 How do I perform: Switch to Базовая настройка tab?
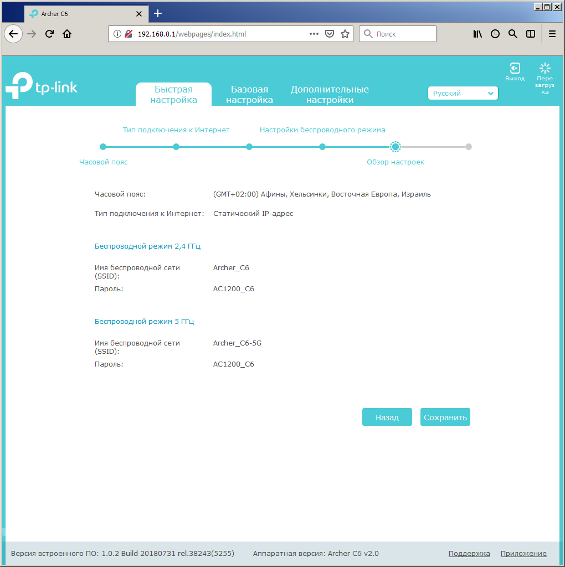tap(249, 95)
